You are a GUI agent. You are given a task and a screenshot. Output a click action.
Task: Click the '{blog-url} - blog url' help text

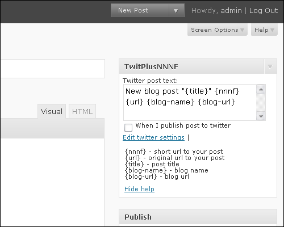coord(157,176)
